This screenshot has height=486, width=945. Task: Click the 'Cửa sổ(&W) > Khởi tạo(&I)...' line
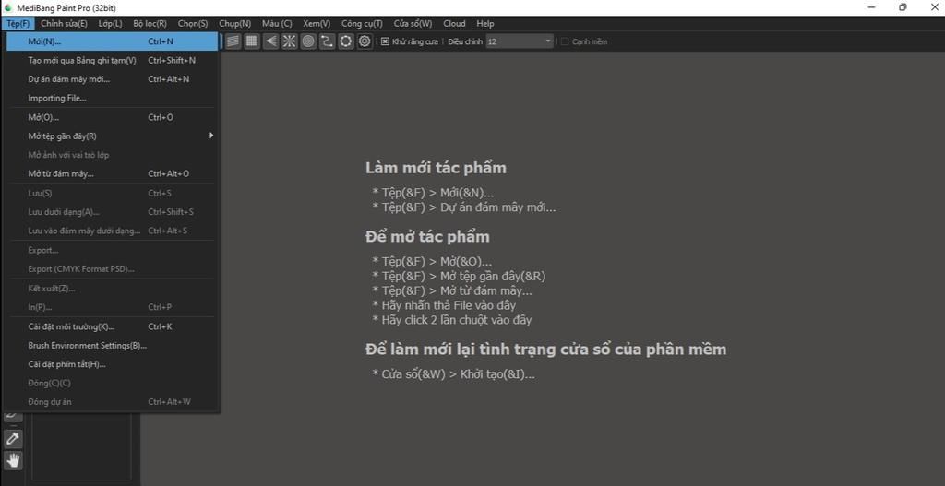point(454,374)
